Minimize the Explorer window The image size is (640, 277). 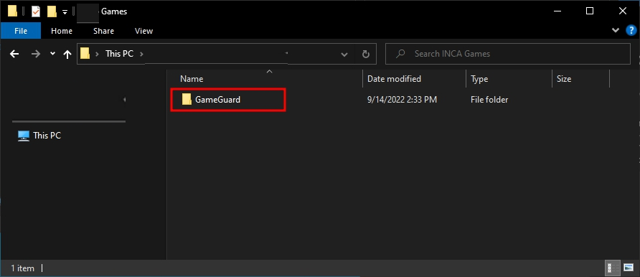coord(557,11)
